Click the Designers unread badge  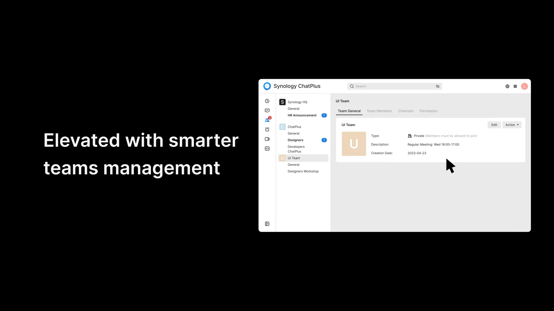point(324,140)
